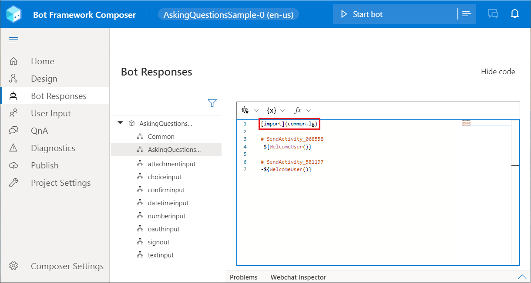The width and height of the screenshot is (531, 283).
Task: Click the # SendActivity_581197 line
Action: (x=292, y=162)
